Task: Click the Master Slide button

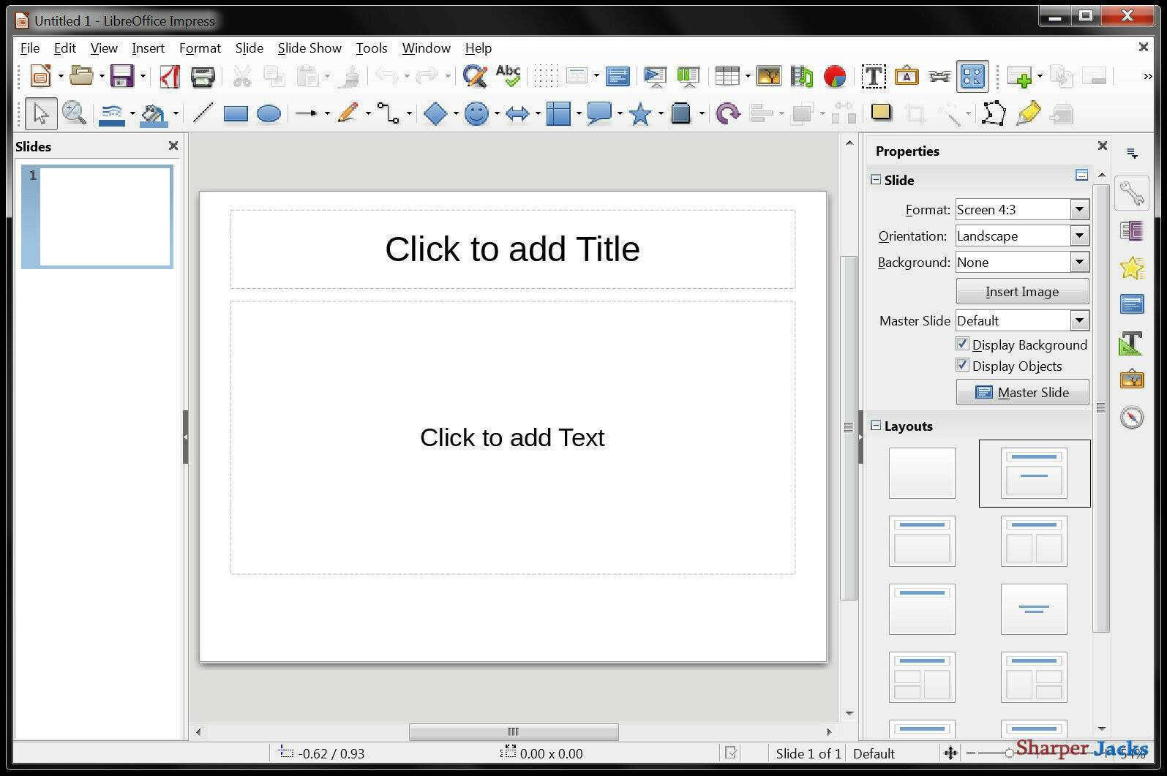Action: [x=1022, y=392]
